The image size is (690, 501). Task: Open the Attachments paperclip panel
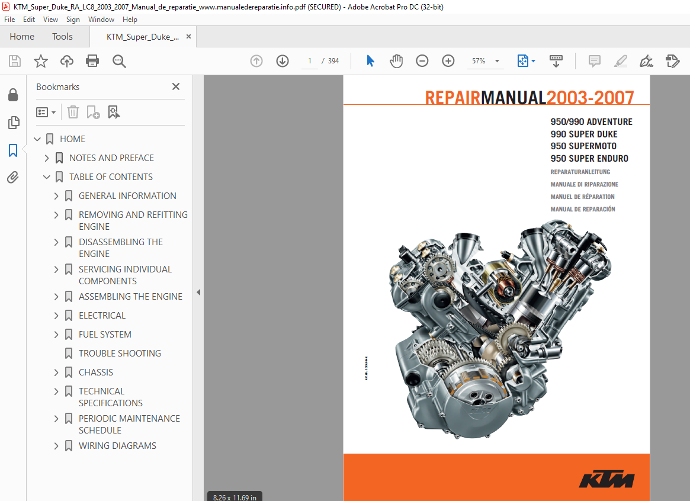(x=13, y=177)
